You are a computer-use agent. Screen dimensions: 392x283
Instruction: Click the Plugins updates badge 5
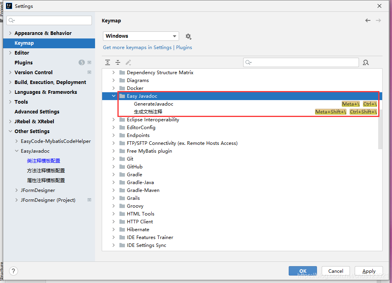coord(81,62)
